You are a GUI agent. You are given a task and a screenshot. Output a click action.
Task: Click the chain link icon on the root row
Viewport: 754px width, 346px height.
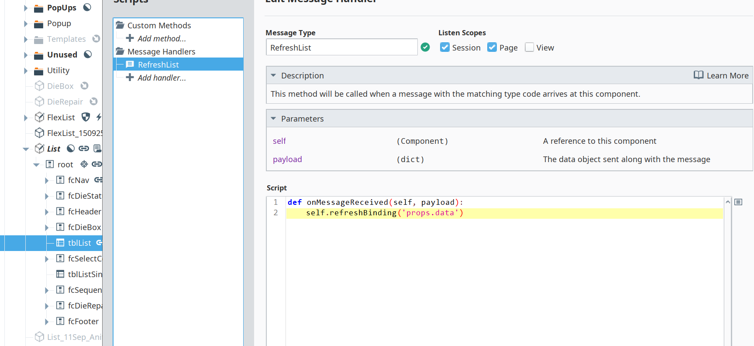point(97,164)
